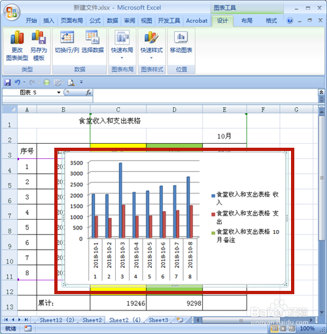Click the 10月 cell
Viewport: 327px width, 334px height.
(224, 136)
